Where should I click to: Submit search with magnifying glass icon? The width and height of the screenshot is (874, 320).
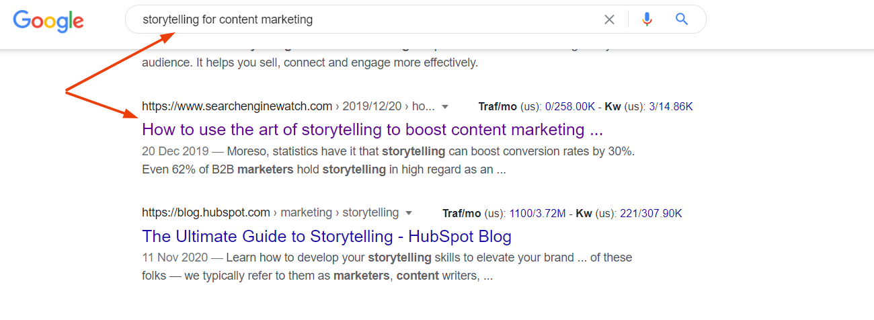[682, 19]
